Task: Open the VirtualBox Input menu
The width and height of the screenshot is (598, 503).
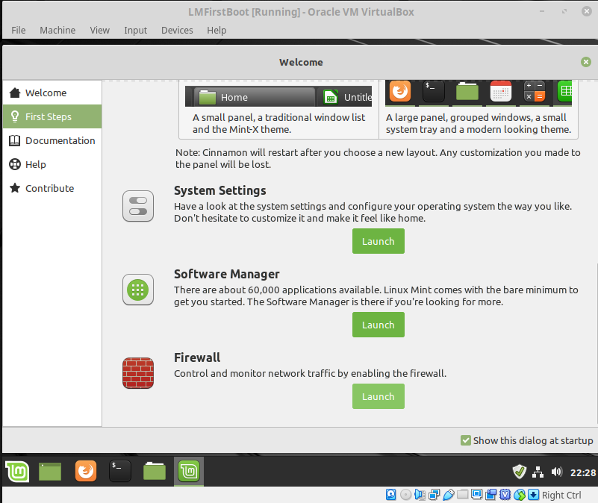Action: [135, 30]
